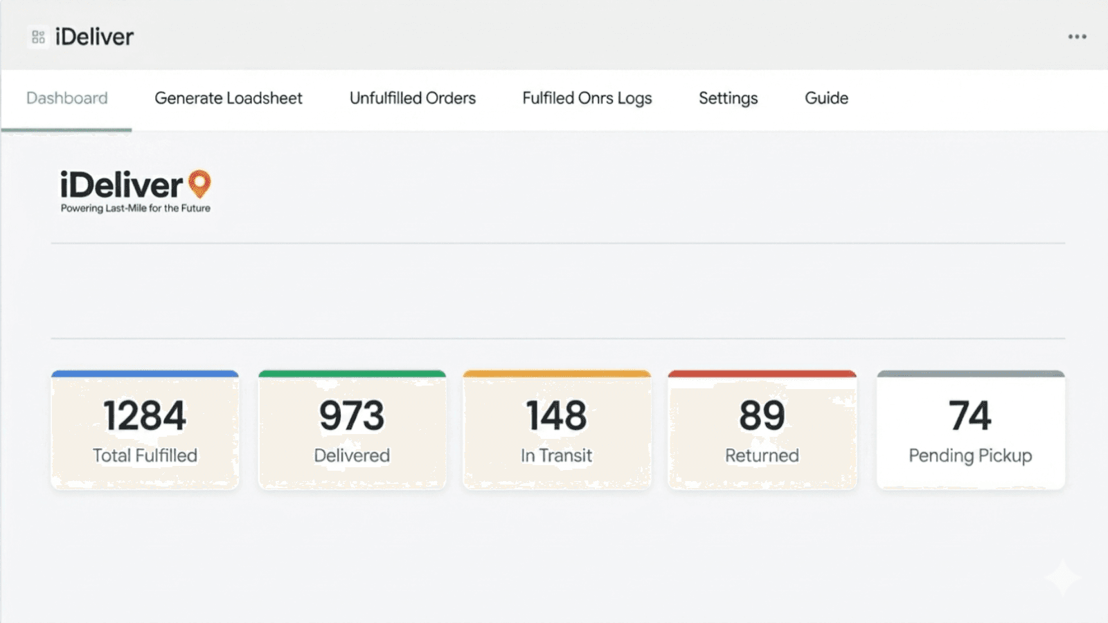
Task: Click the 89 value
Action: pos(762,415)
